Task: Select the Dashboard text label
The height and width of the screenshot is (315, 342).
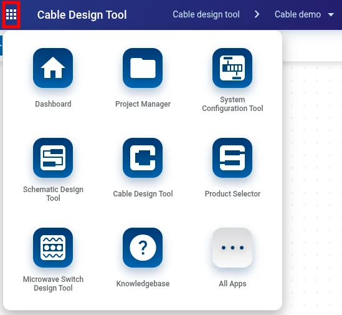Action: click(53, 104)
